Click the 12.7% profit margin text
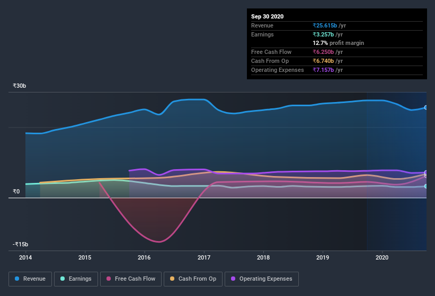 pyautogui.click(x=338, y=43)
